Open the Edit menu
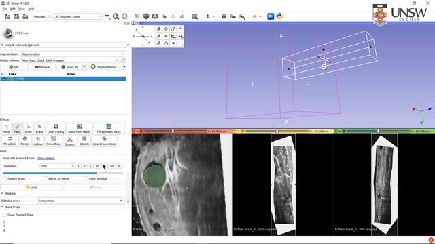The image size is (435, 244). pos(13,9)
